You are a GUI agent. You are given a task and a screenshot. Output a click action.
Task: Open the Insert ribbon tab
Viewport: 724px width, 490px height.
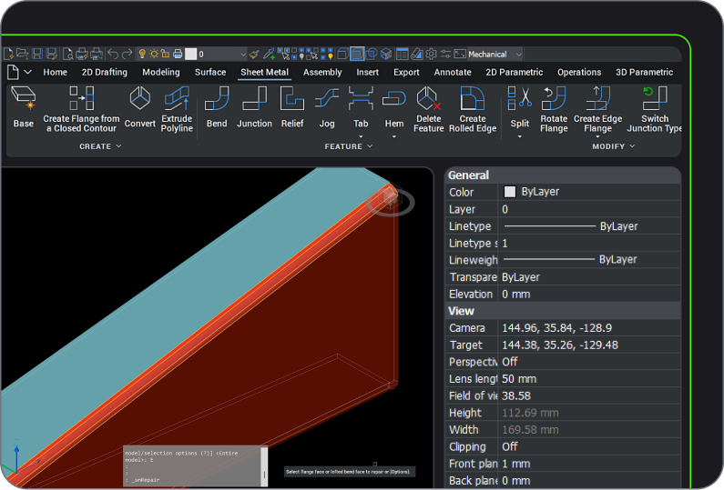click(367, 73)
